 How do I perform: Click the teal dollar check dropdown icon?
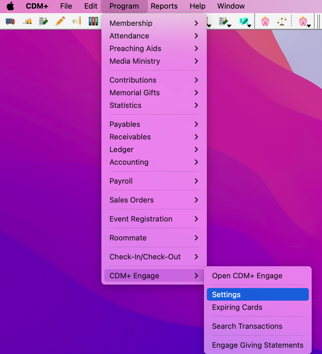point(245,22)
